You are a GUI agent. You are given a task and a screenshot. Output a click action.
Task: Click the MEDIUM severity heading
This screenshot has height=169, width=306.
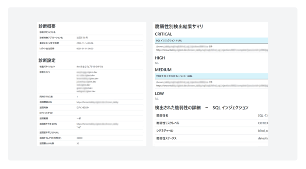point(163,70)
